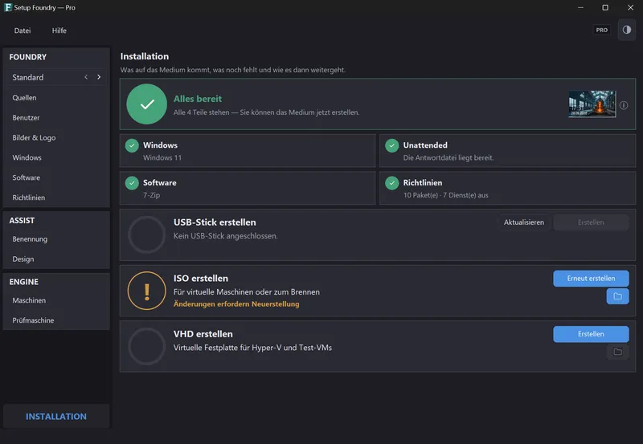
Task: Open the ISO output folder icon
Action: 617,296
